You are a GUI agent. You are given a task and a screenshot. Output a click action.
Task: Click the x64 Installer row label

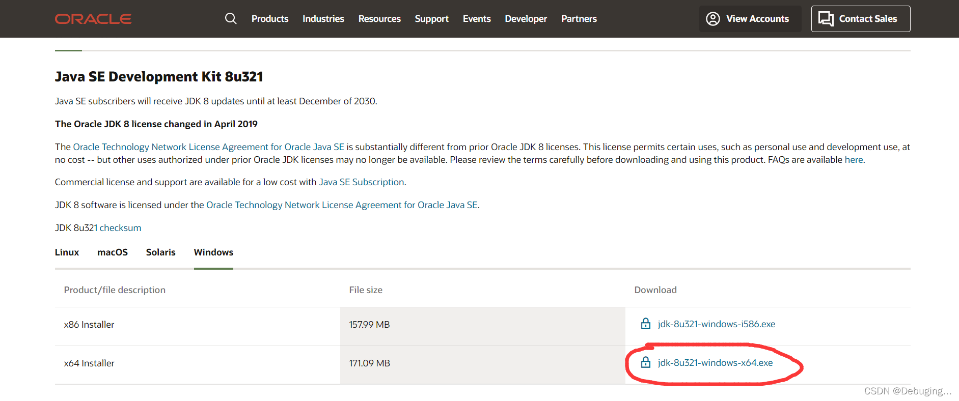click(89, 363)
